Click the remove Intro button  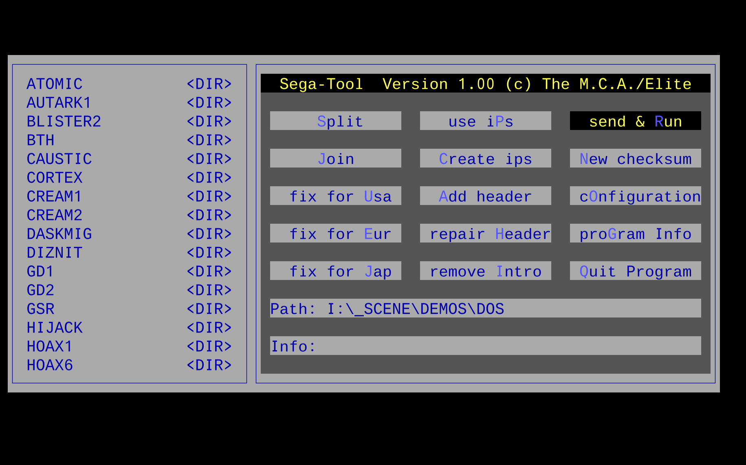(485, 271)
